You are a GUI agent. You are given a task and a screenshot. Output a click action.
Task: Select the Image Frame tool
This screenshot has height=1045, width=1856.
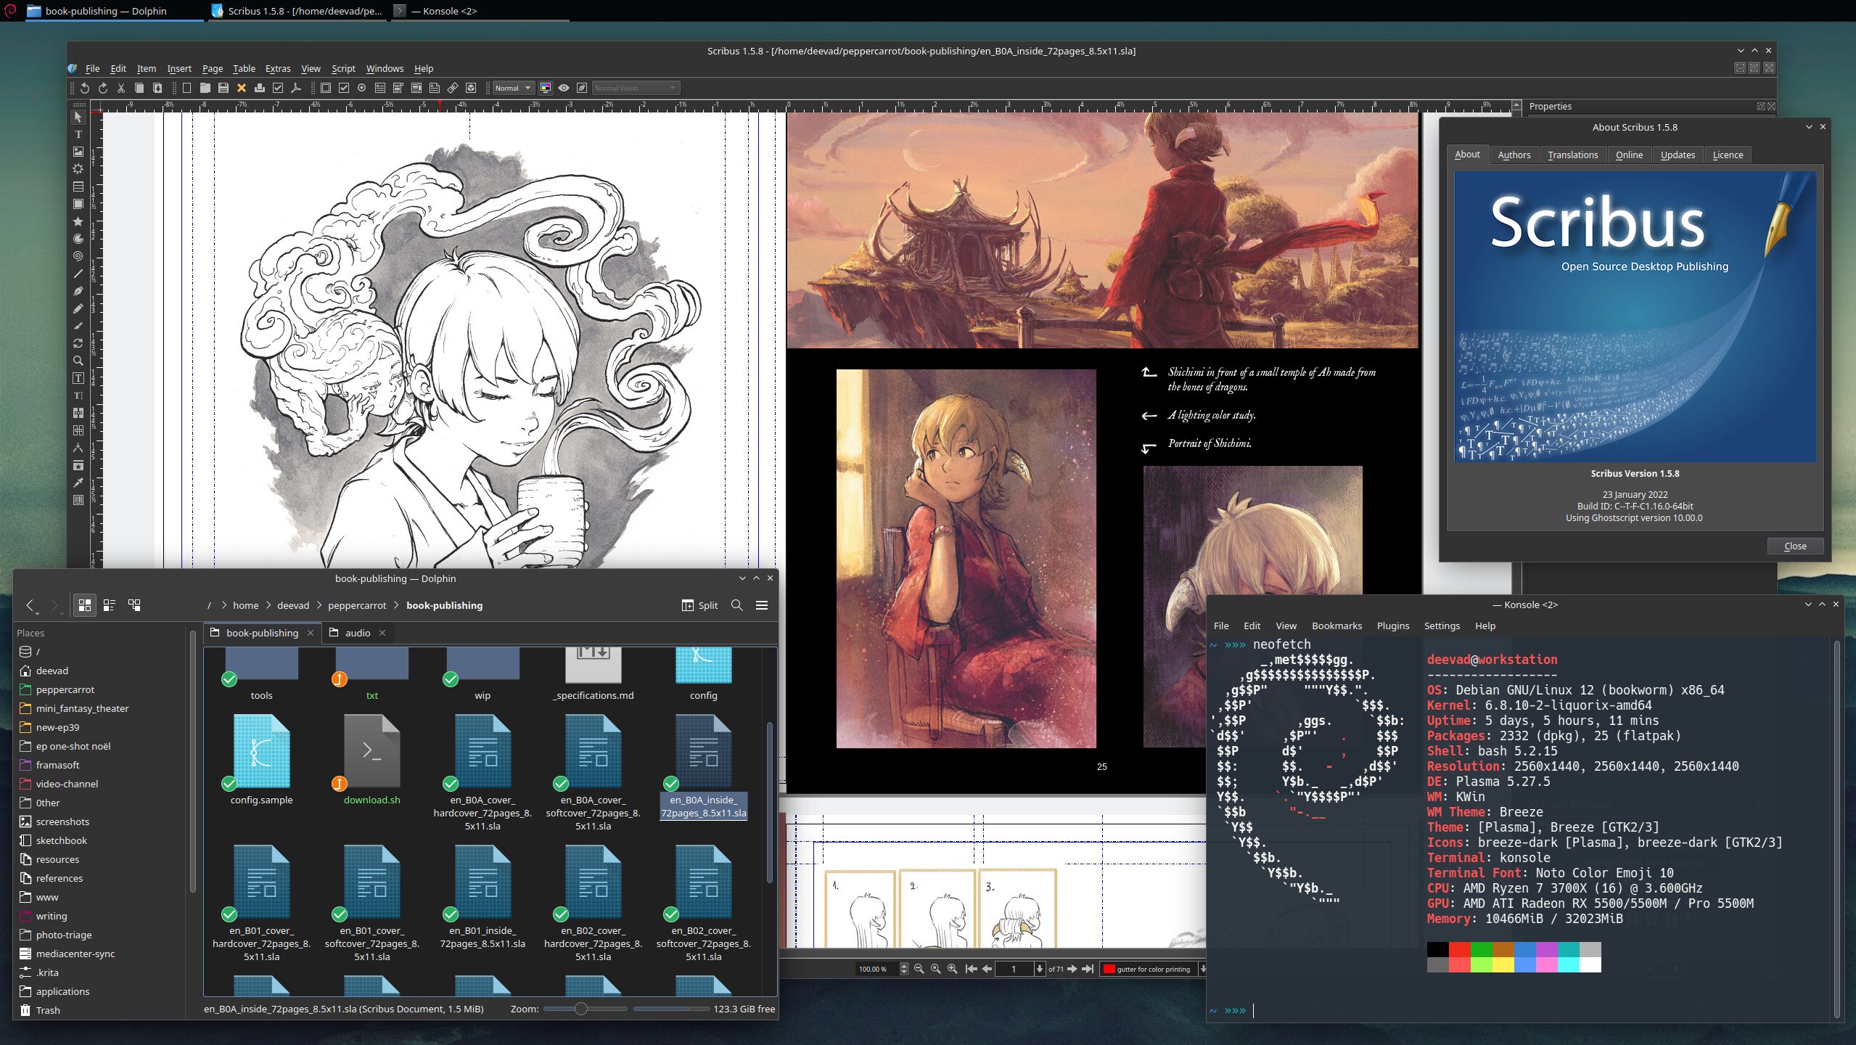coord(78,152)
